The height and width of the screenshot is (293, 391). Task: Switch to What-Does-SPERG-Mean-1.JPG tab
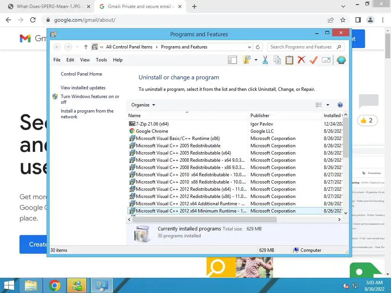[49, 6]
